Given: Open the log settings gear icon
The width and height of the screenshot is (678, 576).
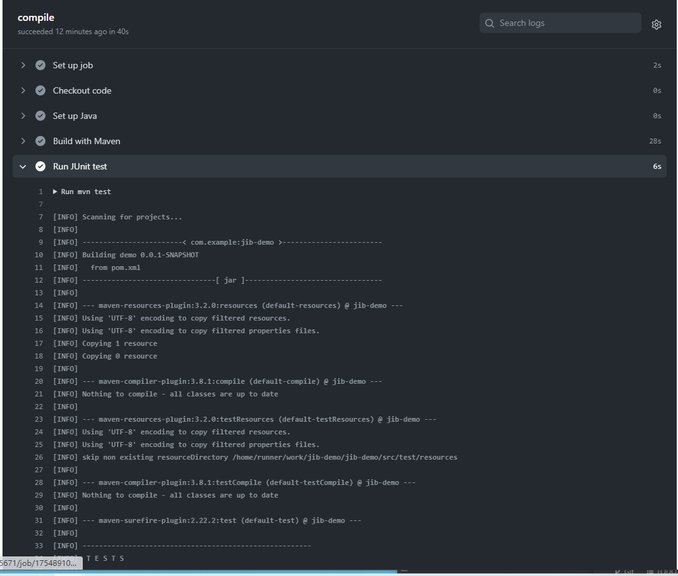Looking at the screenshot, I should click(x=656, y=25).
